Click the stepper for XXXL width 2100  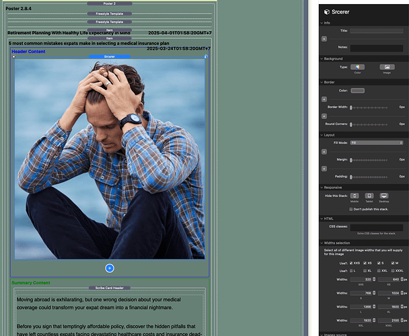click(402, 321)
